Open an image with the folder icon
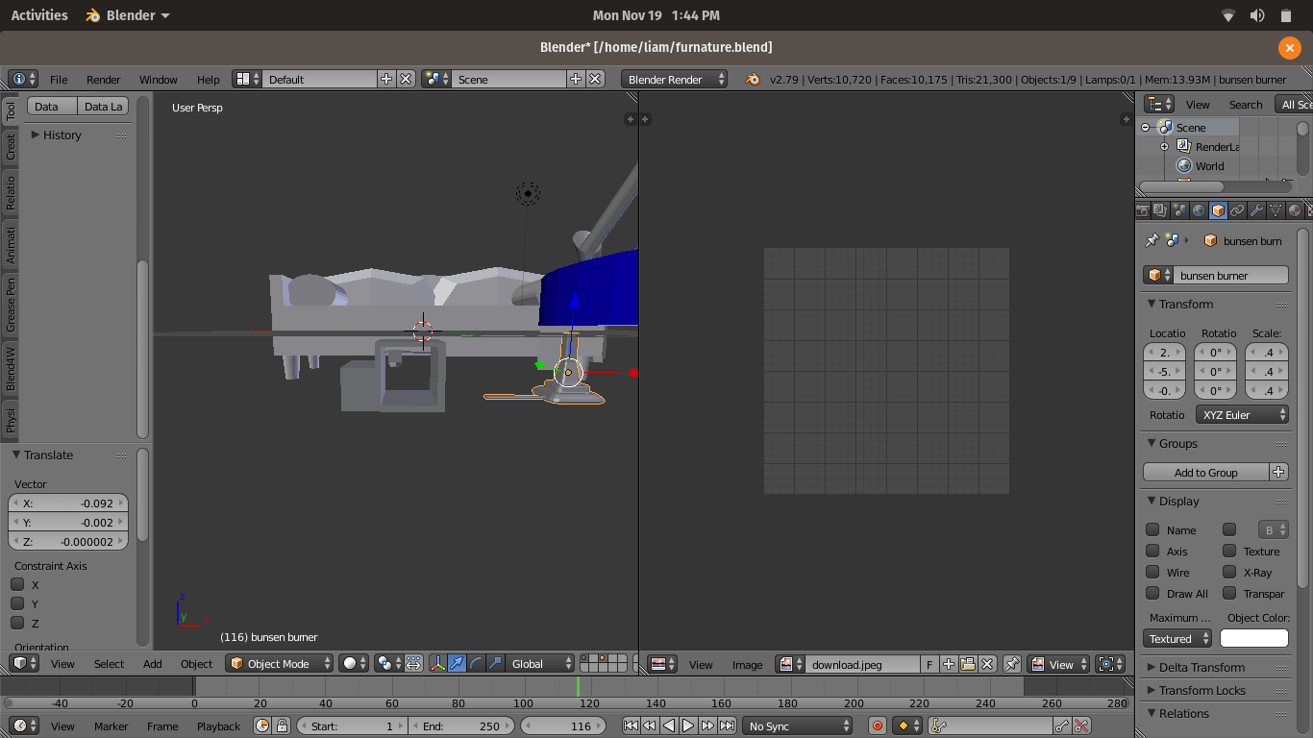The width and height of the screenshot is (1313, 738). tap(968, 664)
